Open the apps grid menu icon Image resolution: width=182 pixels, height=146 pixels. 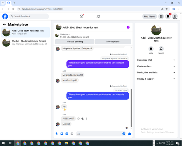pyautogui.click(x=161, y=16)
